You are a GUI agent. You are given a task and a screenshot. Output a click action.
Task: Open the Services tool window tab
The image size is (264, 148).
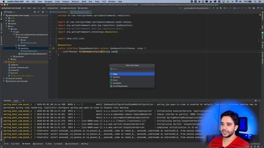coord(38,144)
